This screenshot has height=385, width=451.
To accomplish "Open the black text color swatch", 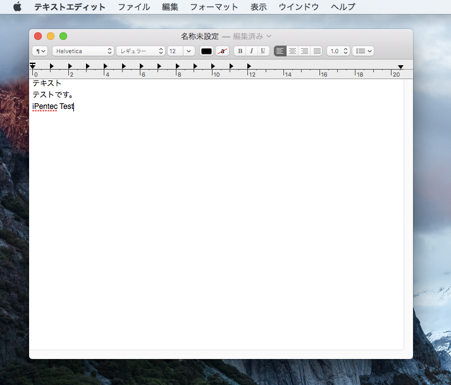I will pos(206,51).
